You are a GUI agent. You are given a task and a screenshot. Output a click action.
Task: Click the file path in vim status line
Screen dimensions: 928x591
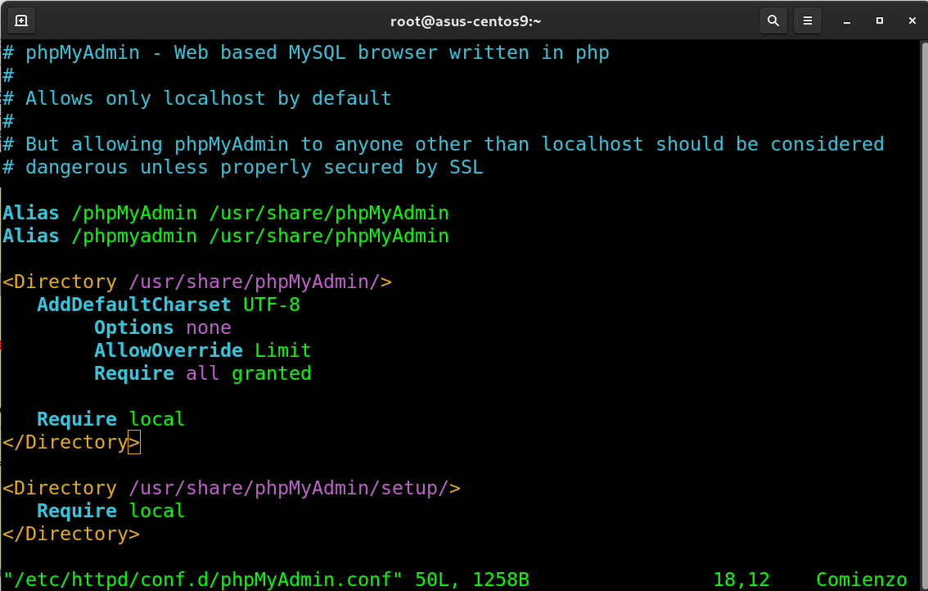[203, 580]
